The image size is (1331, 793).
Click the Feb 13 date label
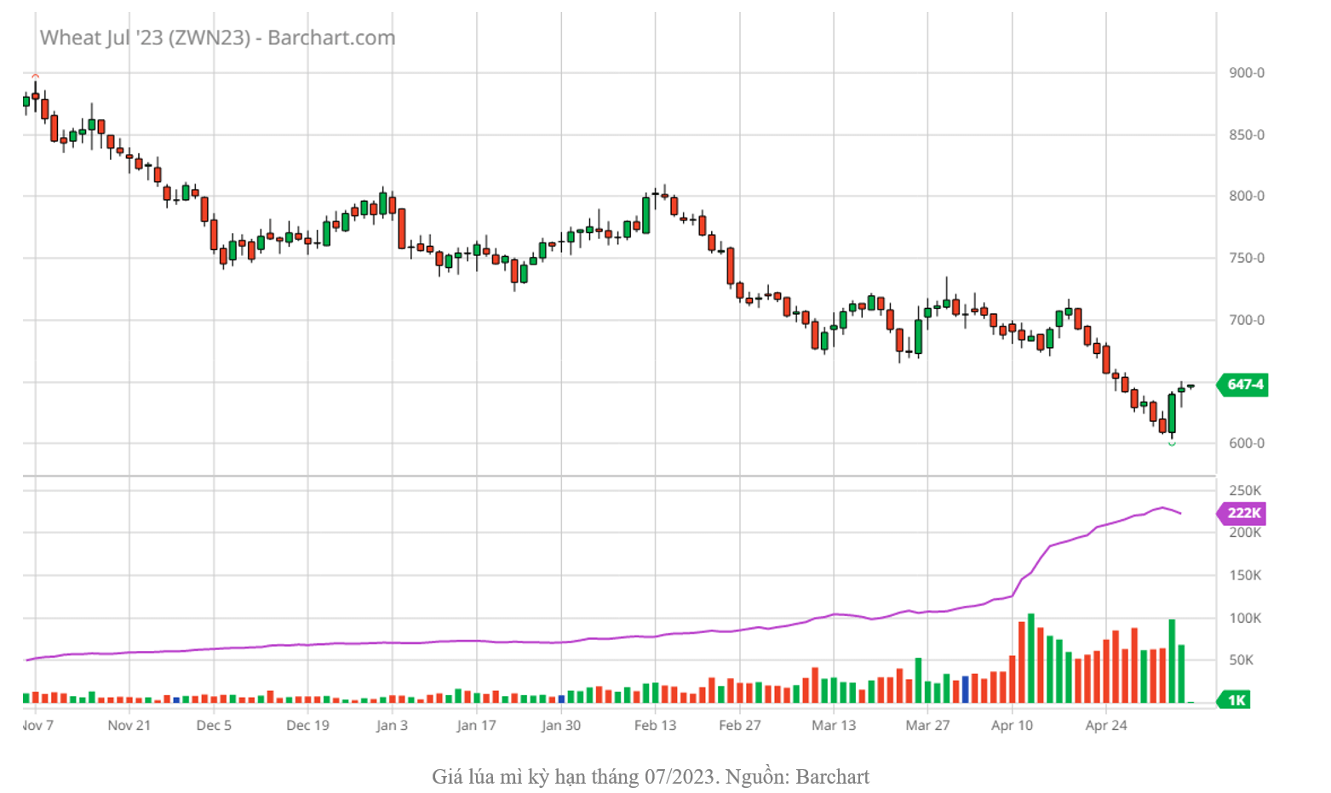coord(656,726)
